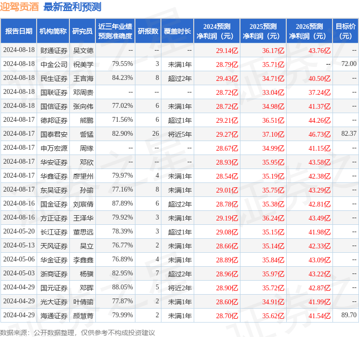Click analyst name 祝美学
The width and height of the screenshot is (359, 337).
pyautogui.click(x=83, y=64)
